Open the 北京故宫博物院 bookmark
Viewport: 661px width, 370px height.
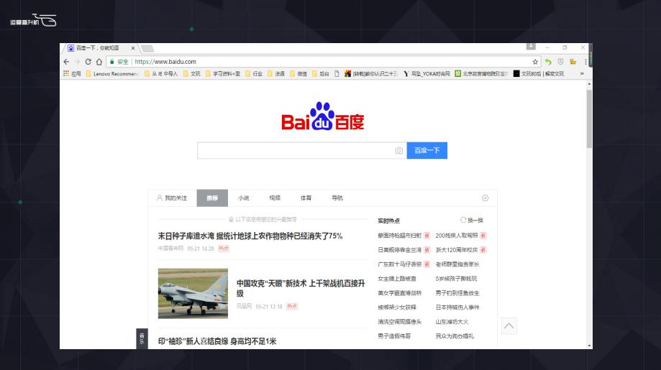click(x=481, y=74)
